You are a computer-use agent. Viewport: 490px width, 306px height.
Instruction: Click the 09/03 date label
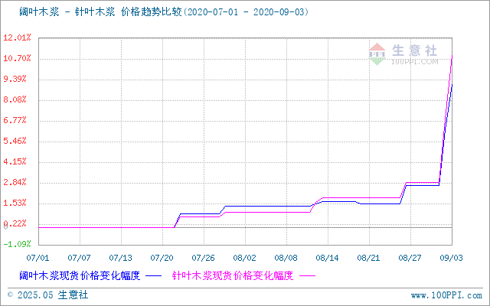click(451, 258)
